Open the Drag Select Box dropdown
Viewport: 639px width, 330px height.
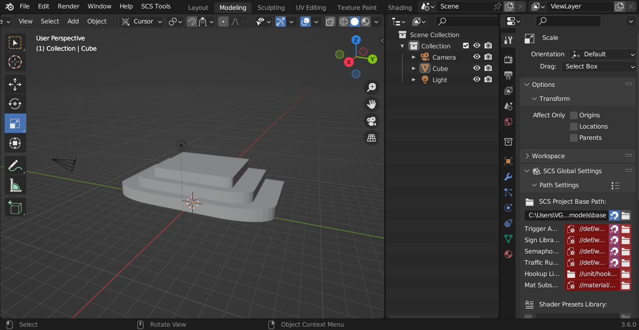pos(599,66)
